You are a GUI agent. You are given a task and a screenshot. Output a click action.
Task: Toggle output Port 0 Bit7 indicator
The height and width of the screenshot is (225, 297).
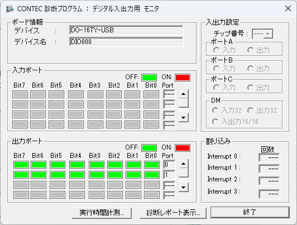pyautogui.click(x=21, y=165)
